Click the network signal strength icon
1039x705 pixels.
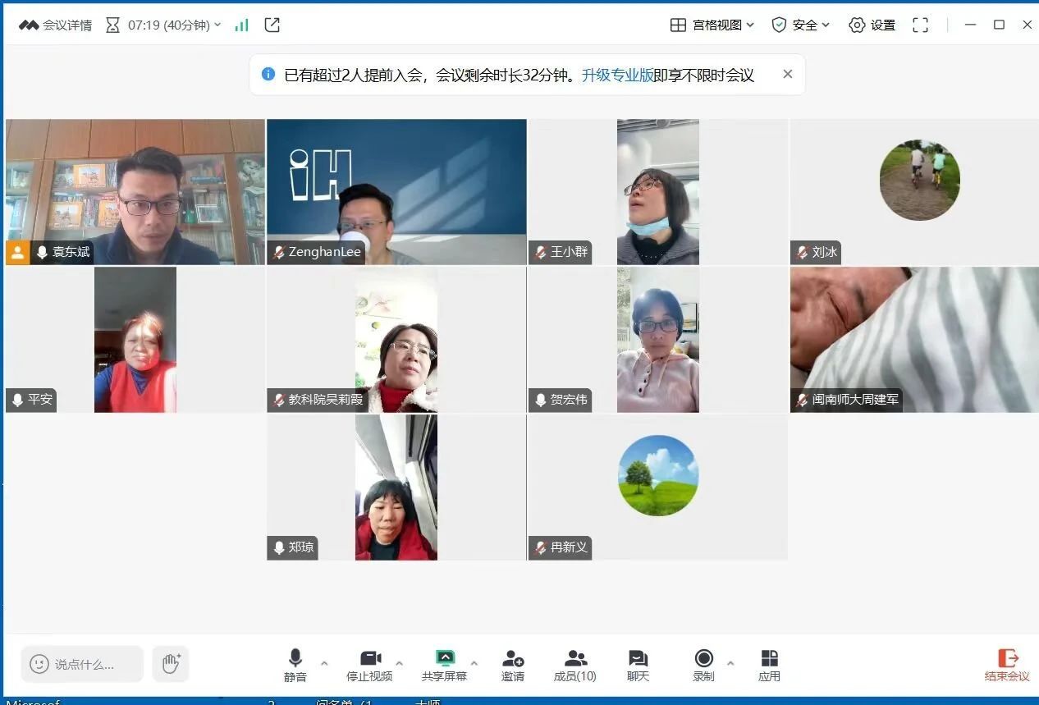[241, 25]
